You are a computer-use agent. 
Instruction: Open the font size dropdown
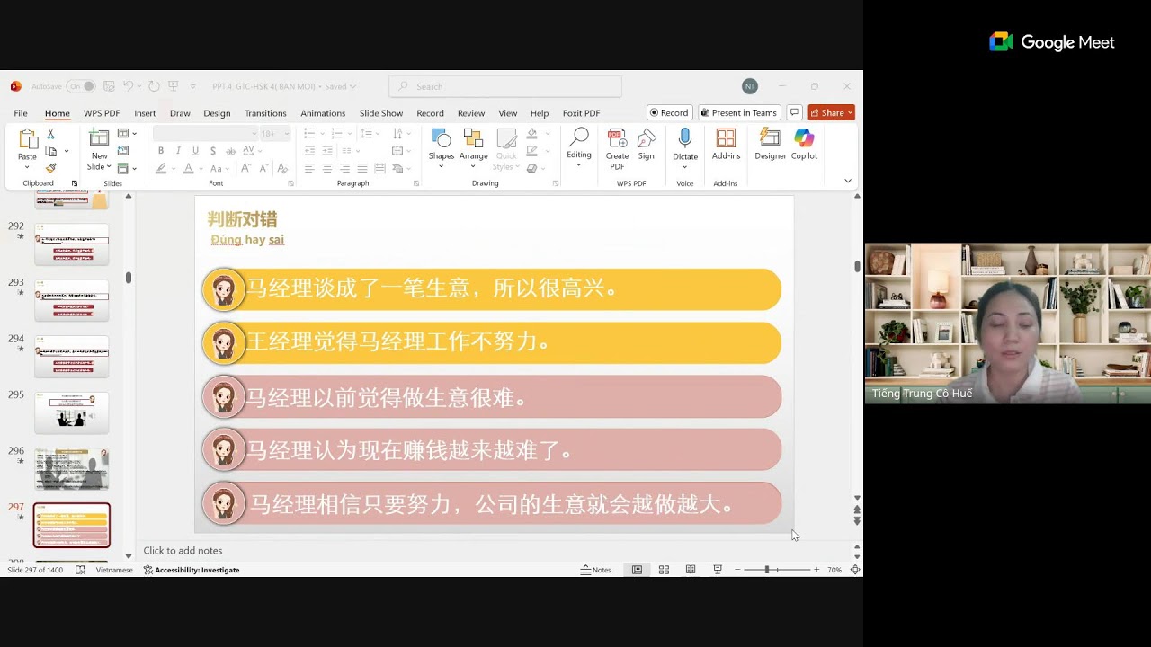tap(287, 134)
